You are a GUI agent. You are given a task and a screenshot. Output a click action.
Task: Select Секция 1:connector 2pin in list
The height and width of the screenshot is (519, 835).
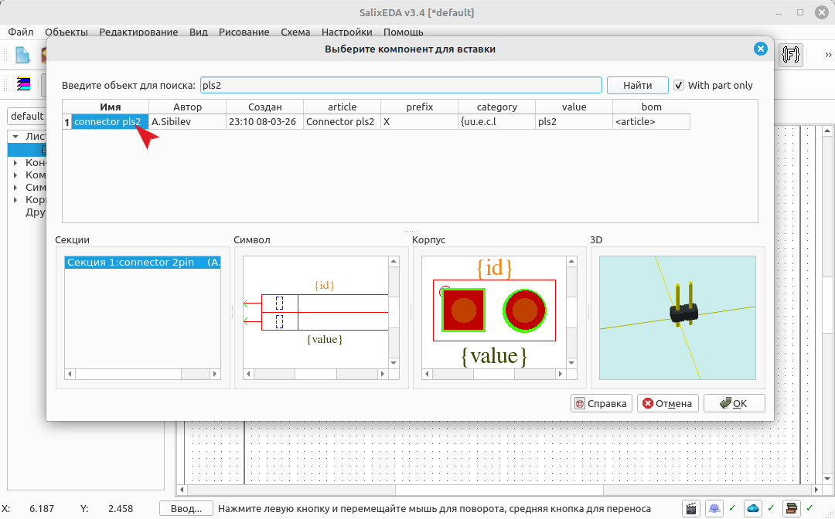[143, 262]
